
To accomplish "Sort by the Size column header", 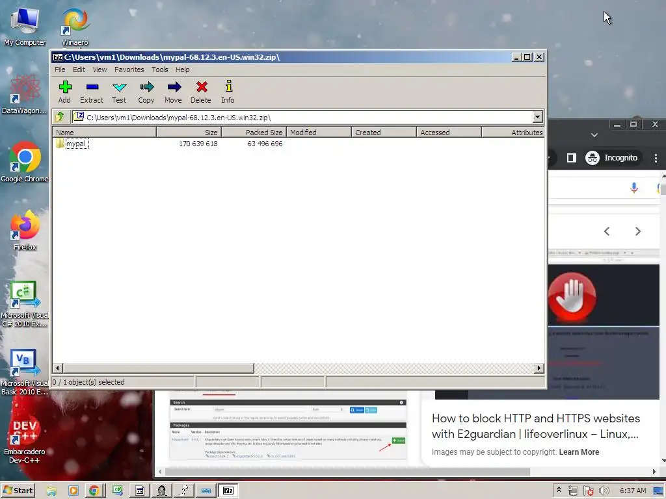I will tap(189, 133).
